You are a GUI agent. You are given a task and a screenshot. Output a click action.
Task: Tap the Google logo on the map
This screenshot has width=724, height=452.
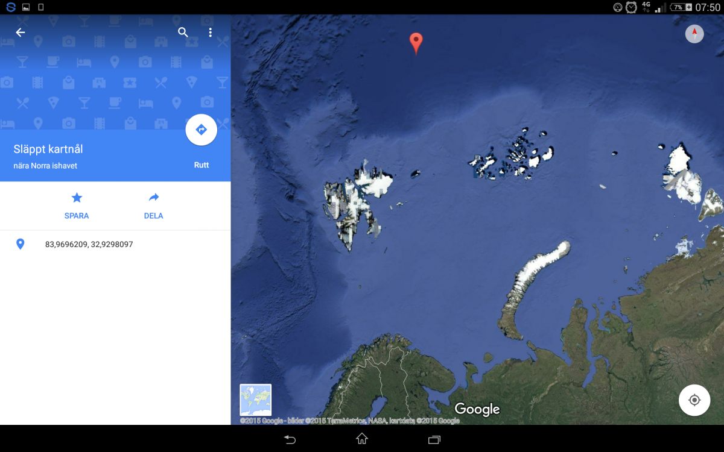[477, 409]
